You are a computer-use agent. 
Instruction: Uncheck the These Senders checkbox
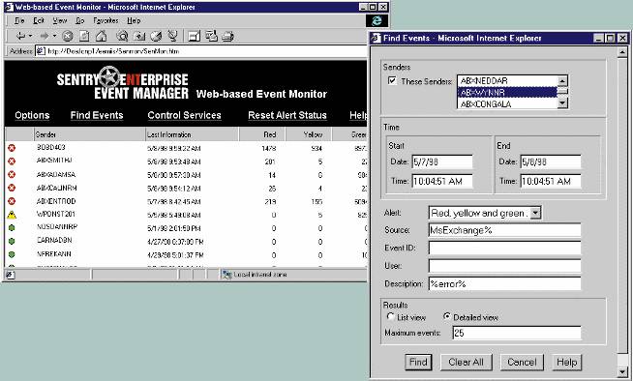pyautogui.click(x=392, y=80)
